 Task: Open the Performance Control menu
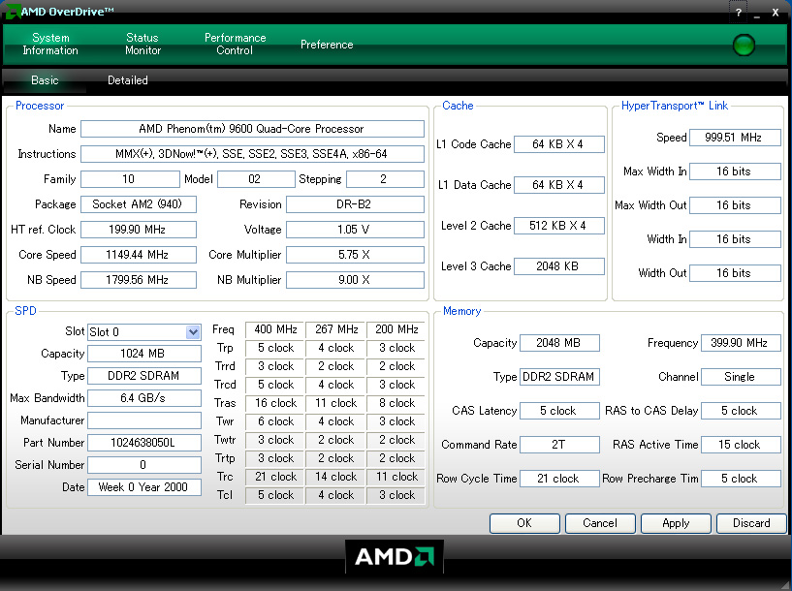click(235, 45)
